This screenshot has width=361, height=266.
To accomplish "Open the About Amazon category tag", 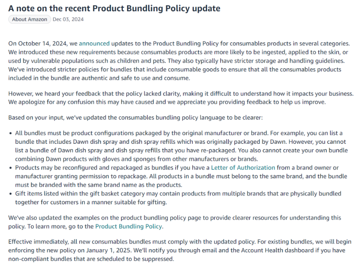I will [x=29, y=19].
